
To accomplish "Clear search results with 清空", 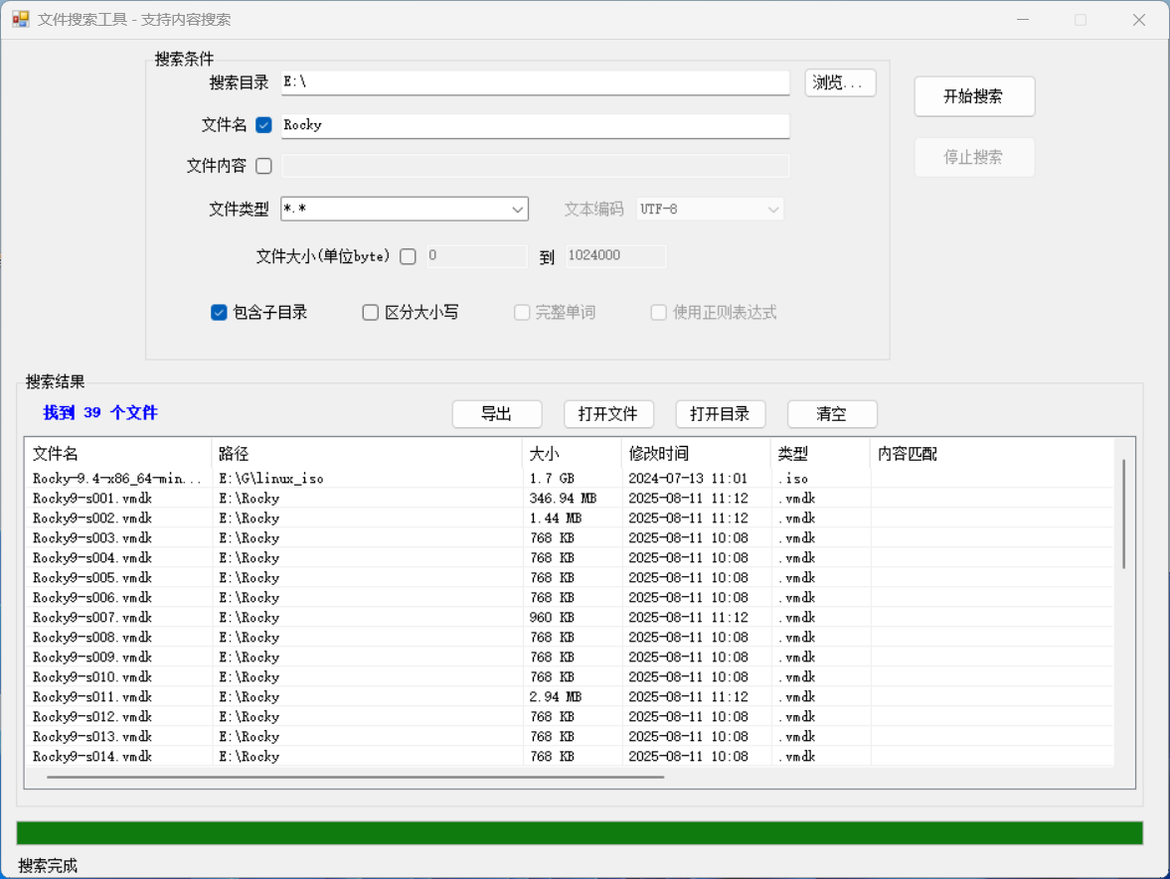I will tap(832, 414).
